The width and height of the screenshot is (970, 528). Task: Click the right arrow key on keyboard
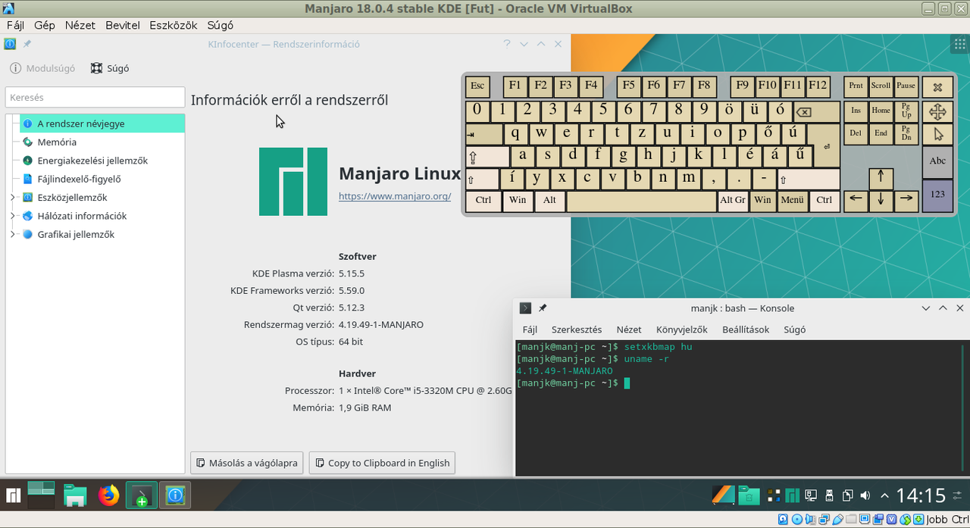pos(906,200)
